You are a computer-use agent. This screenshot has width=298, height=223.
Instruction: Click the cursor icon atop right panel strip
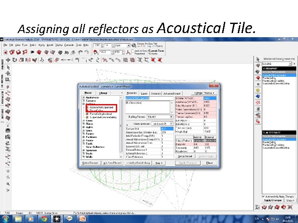click(258, 59)
